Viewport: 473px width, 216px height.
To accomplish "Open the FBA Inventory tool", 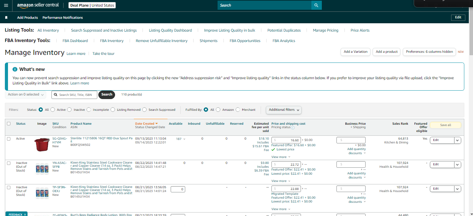I will [x=112, y=41].
